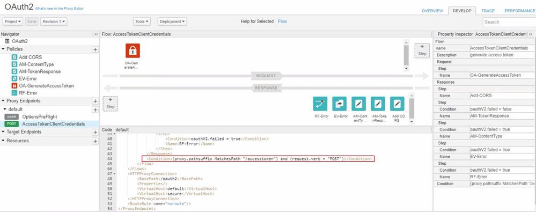Edit the Add-CORS step name field

[502, 96]
